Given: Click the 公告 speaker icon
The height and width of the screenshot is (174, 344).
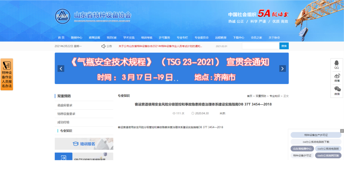Looking at the screenshot, I should (103, 46).
